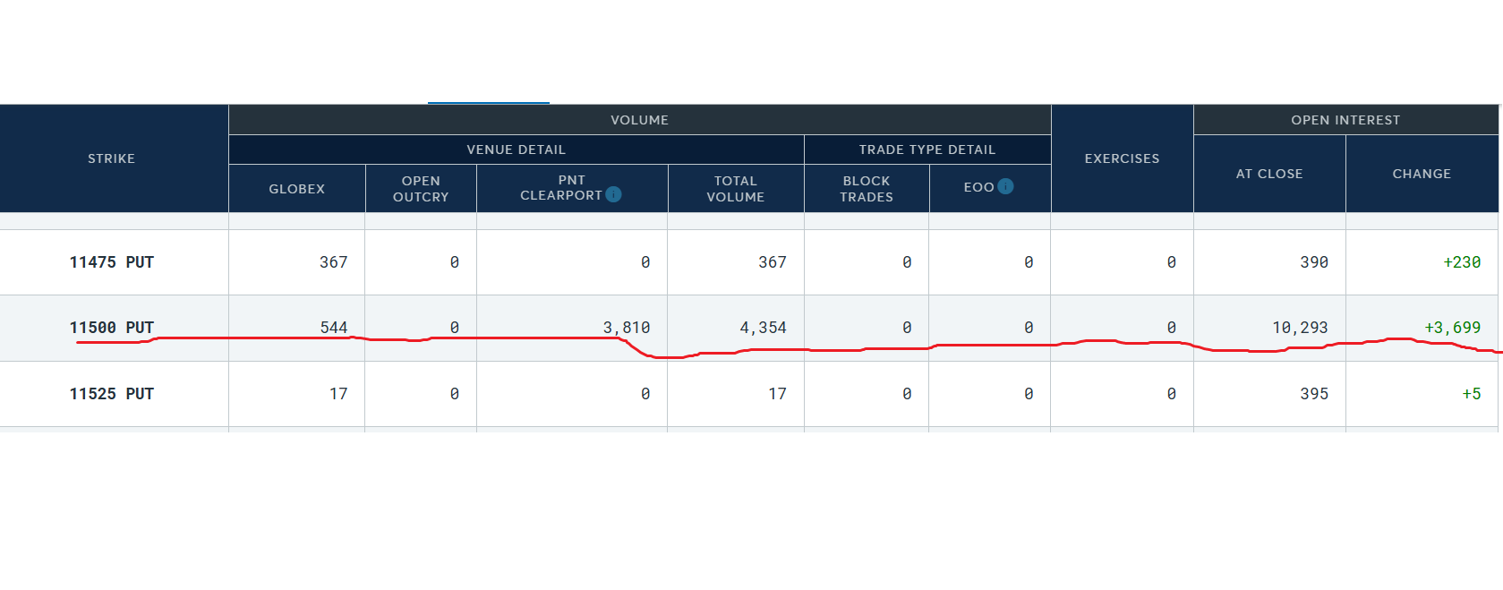Click the +3,699 open interest change value
The height and width of the screenshot is (590, 1503).
click(x=1452, y=328)
